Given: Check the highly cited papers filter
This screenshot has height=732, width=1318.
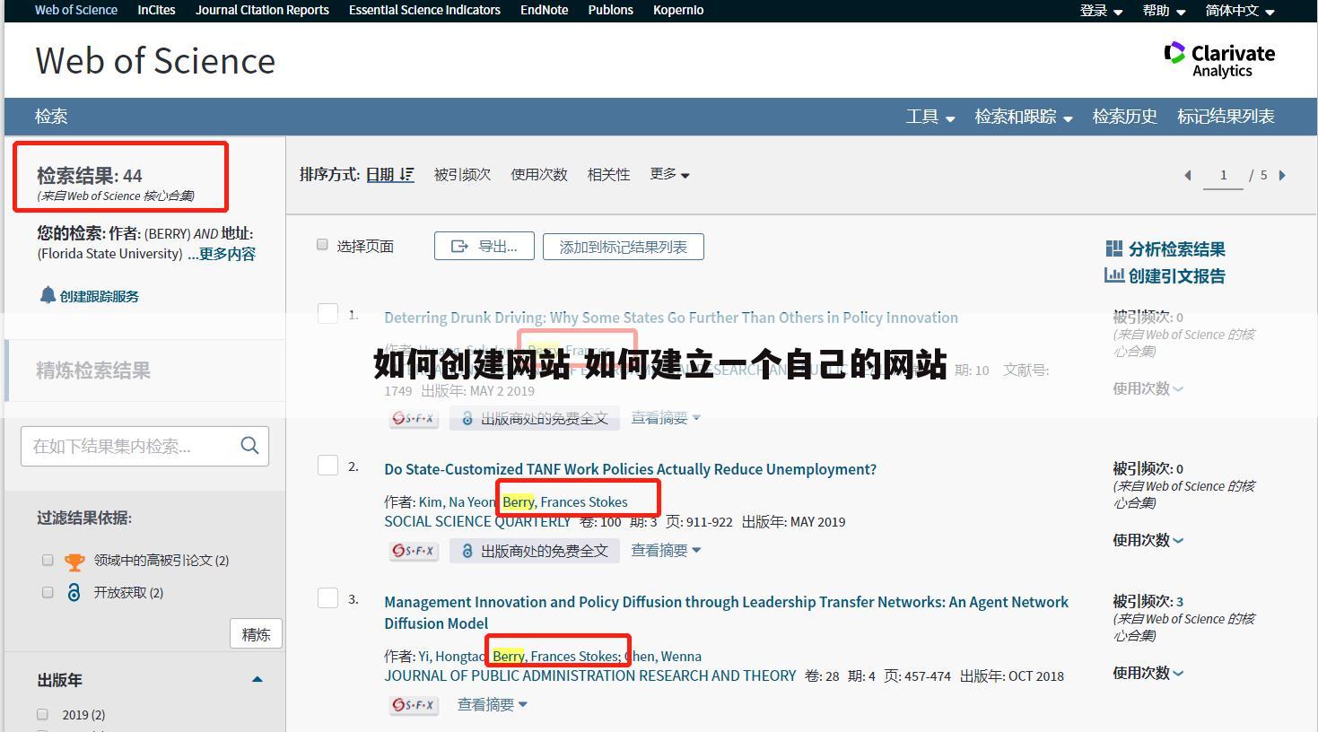Looking at the screenshot, I should pyautogui.click(x=48, y=560).
